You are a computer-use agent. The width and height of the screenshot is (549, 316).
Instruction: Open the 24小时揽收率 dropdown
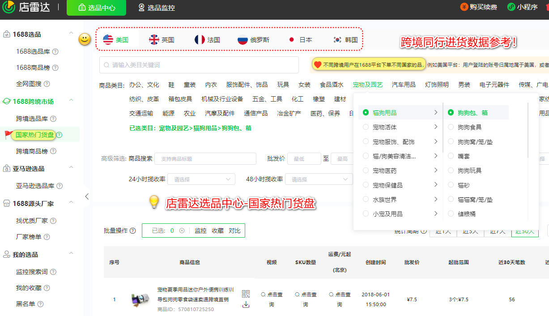(x=201, y=179)
